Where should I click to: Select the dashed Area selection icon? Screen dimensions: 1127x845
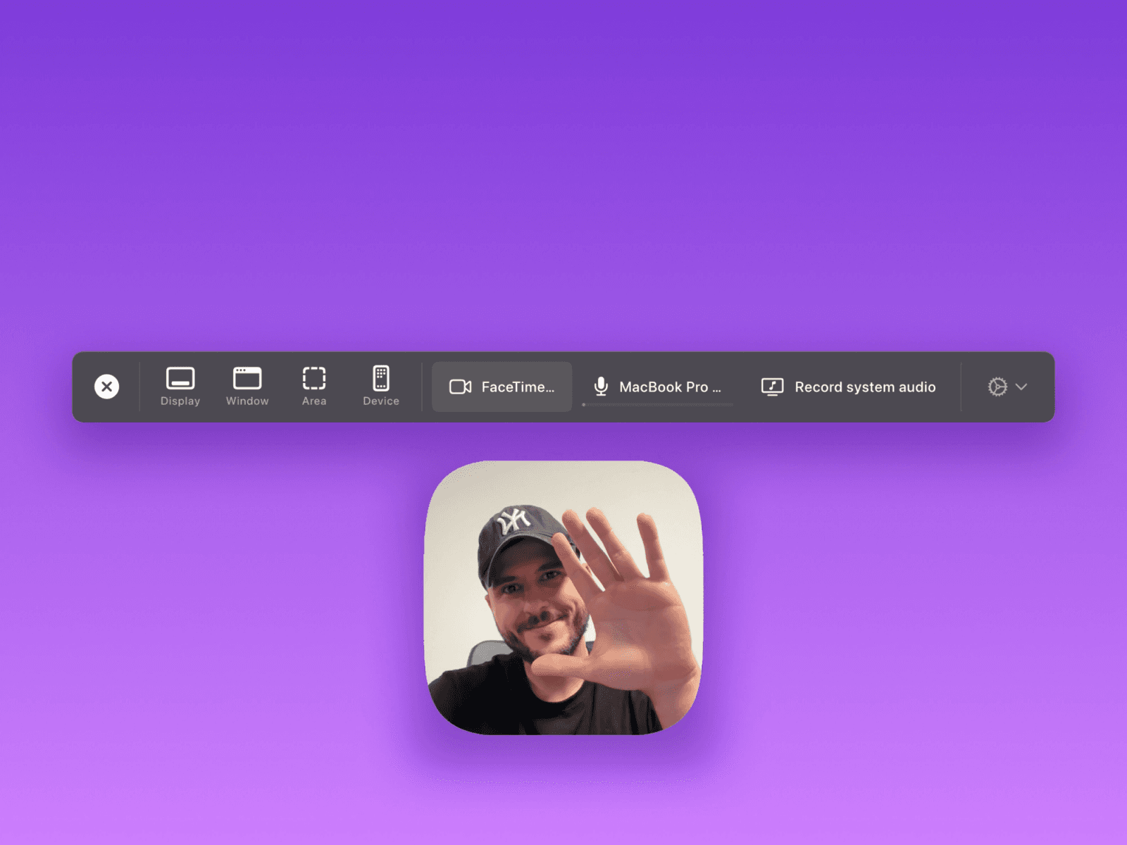pyautogui.click(x=314, y=378)
